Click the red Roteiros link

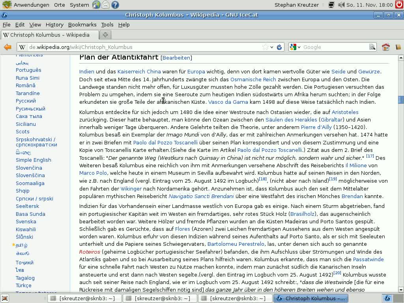tap(90, 252)
